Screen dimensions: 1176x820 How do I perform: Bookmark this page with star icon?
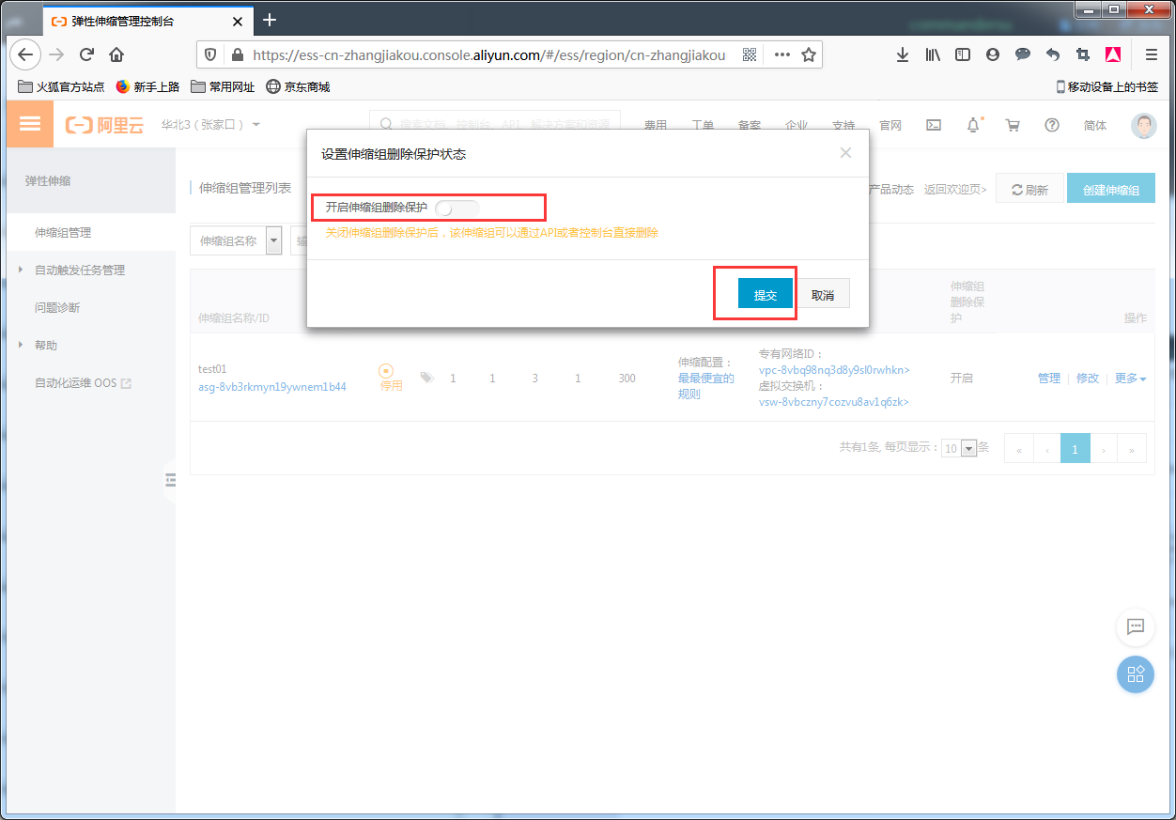click(x=808, y=54)
